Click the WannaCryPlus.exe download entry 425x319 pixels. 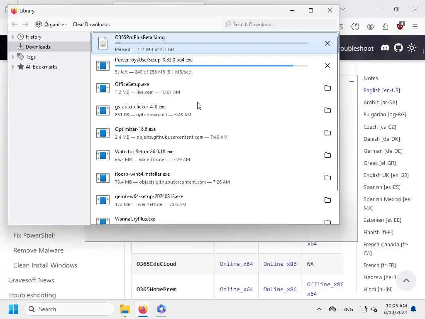214,220
